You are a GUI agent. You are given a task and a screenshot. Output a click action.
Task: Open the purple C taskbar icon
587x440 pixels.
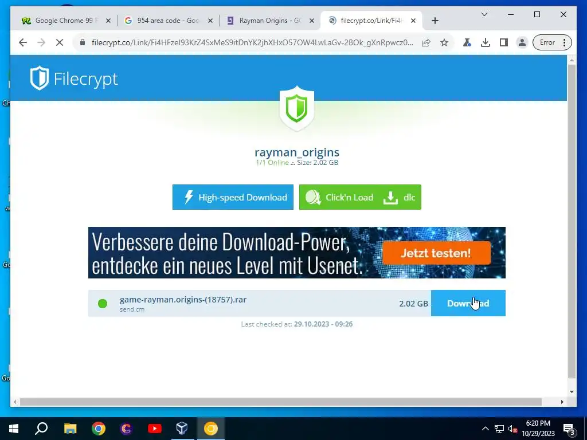pos(126,429)
